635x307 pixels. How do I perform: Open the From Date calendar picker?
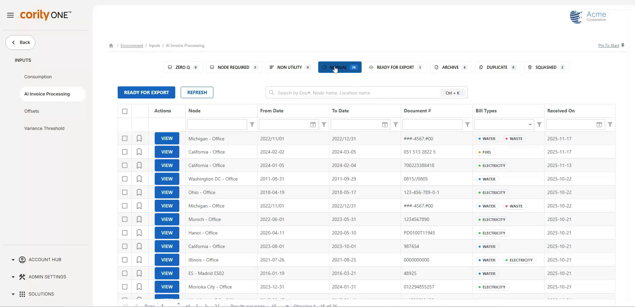(313, 124)
